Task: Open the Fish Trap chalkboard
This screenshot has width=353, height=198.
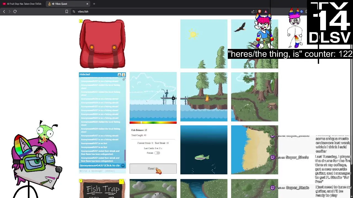Action: pos(102,189)
